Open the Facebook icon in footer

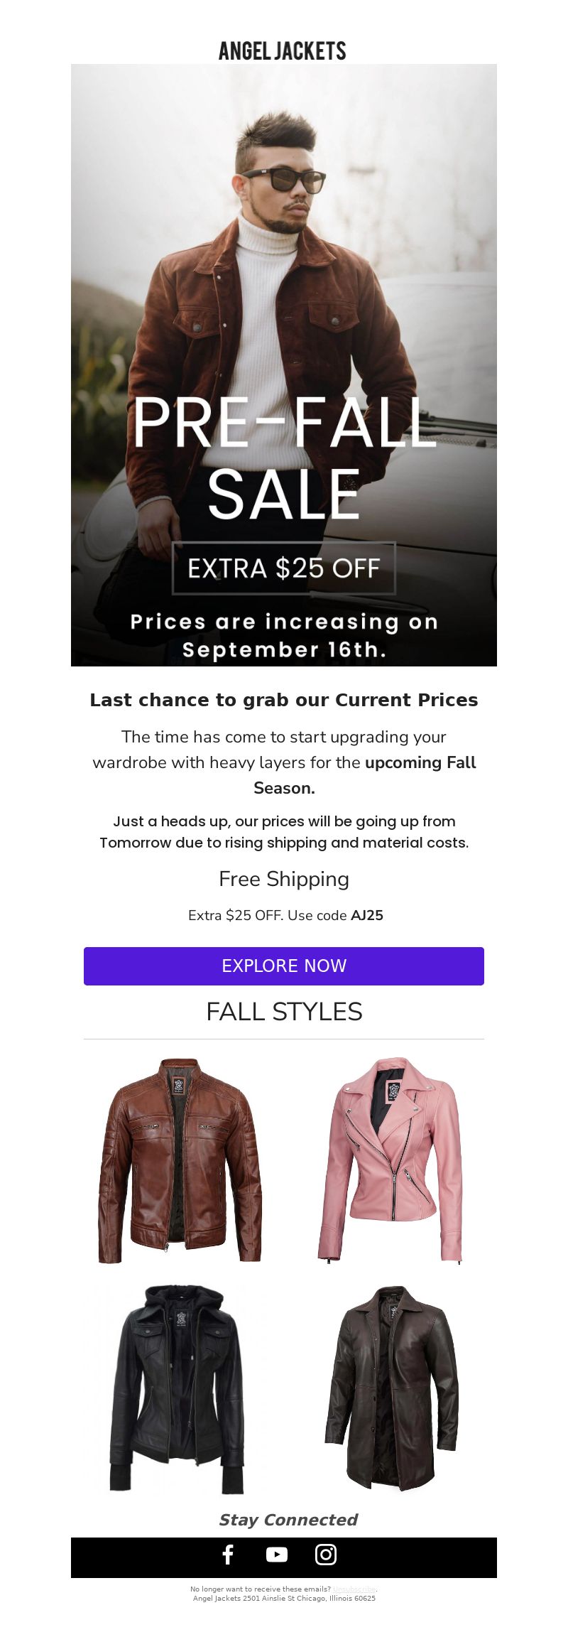click(228, 1555)
